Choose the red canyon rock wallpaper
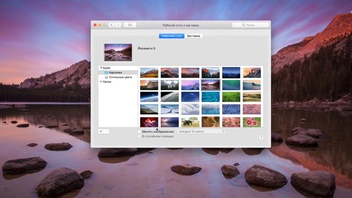Viewport: 352px width, 198px height. click(x=149, y=122)
